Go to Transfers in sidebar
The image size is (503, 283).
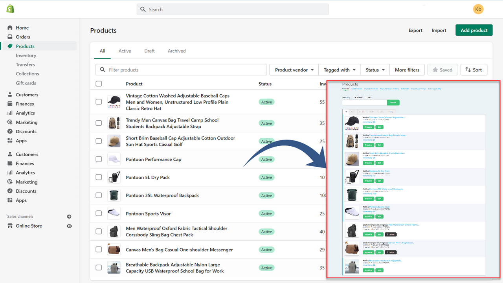pyautogui.click(x=25, y=64)
